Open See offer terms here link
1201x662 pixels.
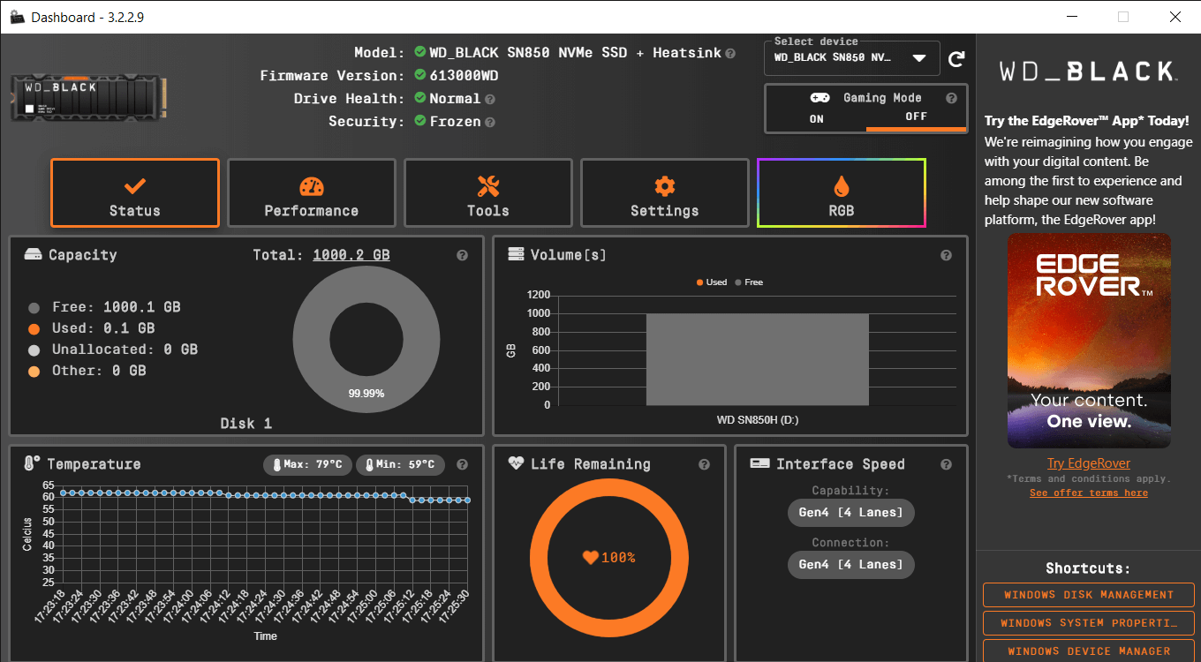click(x=1089, y=493)
